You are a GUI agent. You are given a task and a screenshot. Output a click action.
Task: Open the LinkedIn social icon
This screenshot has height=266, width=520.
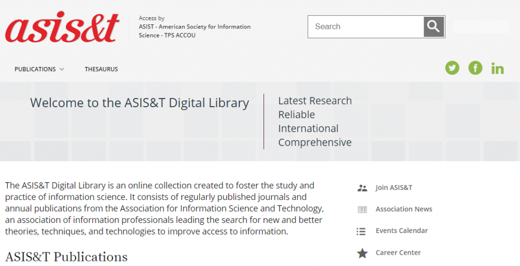pyautogui.click(x=498, y=69)
